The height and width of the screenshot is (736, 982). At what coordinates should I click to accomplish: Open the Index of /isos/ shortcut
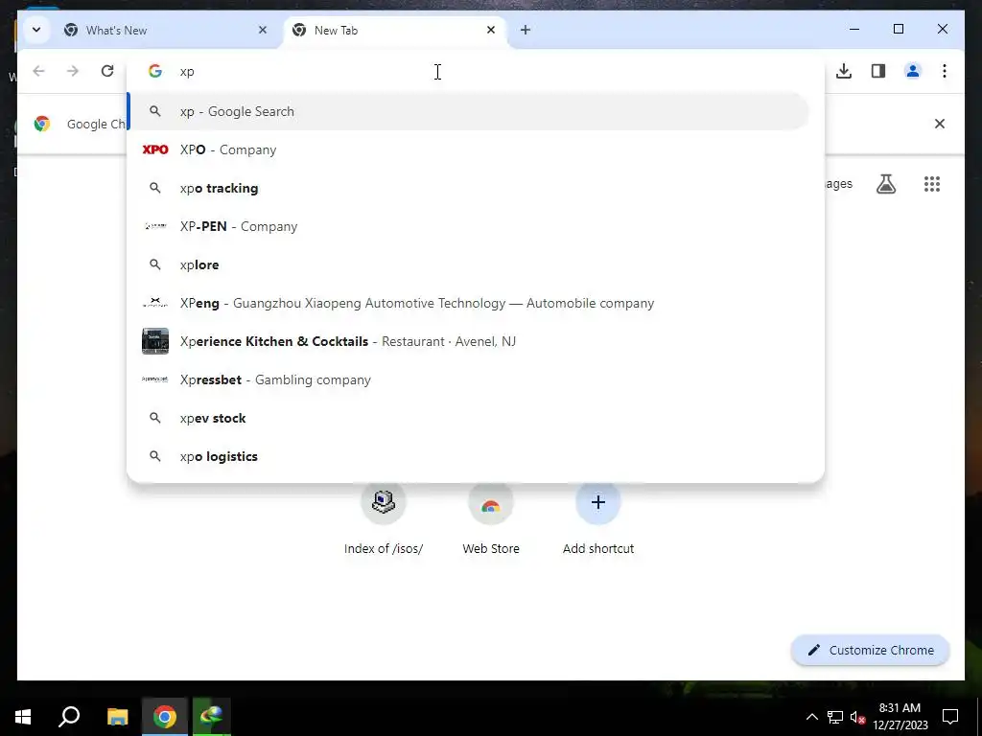tap(384, 517)
